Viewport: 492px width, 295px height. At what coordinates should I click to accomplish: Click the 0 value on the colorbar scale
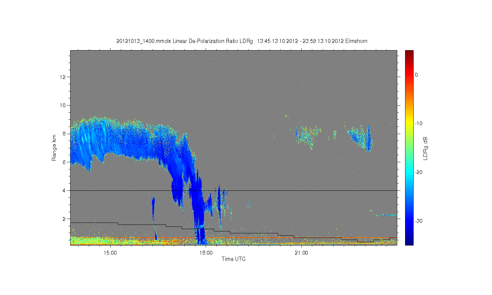416,75
